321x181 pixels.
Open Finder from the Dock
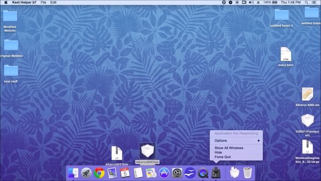pyautogui.click(x=73, y=173)
